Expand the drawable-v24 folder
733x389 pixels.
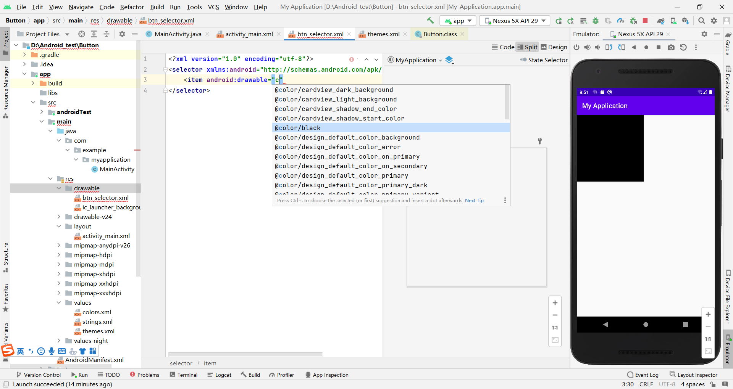(x=59, y=217)
